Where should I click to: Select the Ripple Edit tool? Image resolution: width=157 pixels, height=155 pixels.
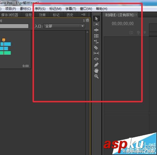(x=96, y=30)
